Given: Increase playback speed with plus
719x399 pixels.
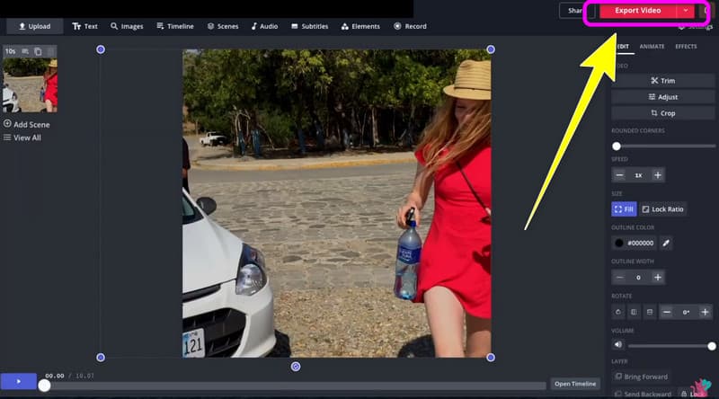Looking at the screenshot, I should 658,175.
